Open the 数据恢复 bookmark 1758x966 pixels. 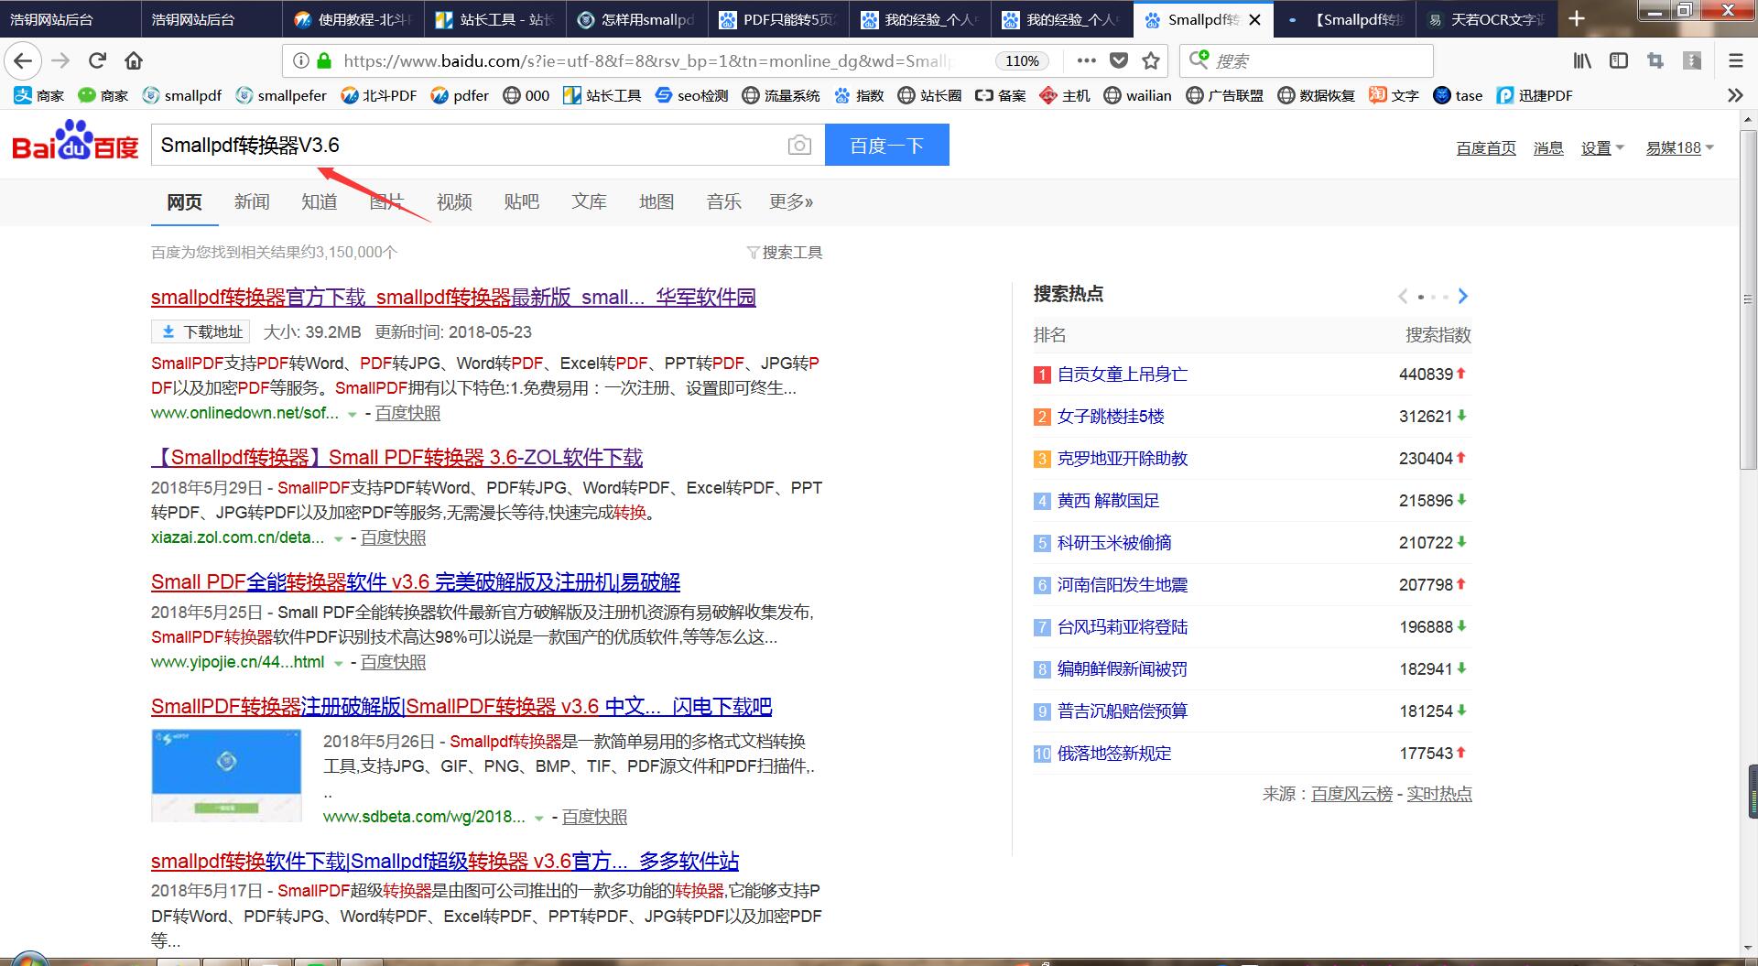(1316, 95)
